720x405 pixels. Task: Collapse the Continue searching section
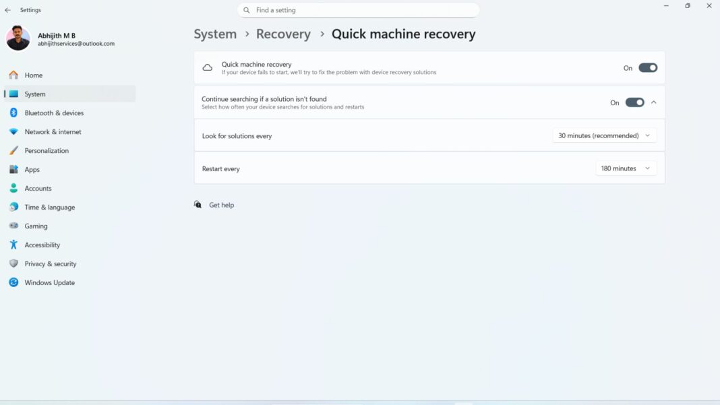pos(653,102)
